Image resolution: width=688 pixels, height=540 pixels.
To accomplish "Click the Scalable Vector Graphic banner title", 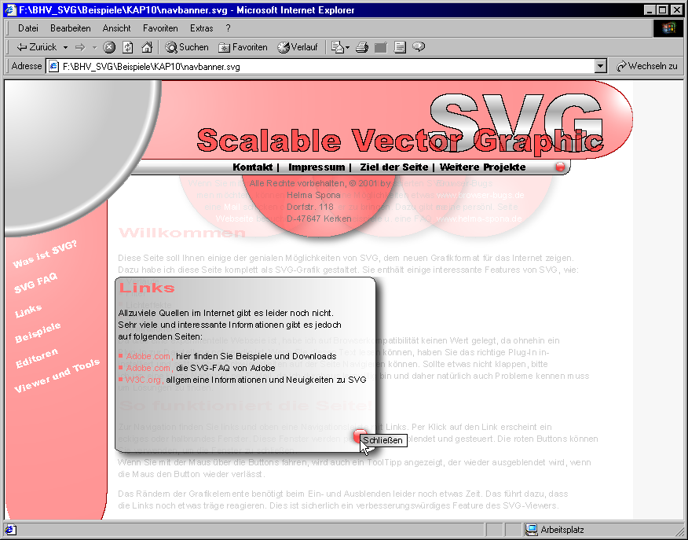I will (x=400, y=141).
